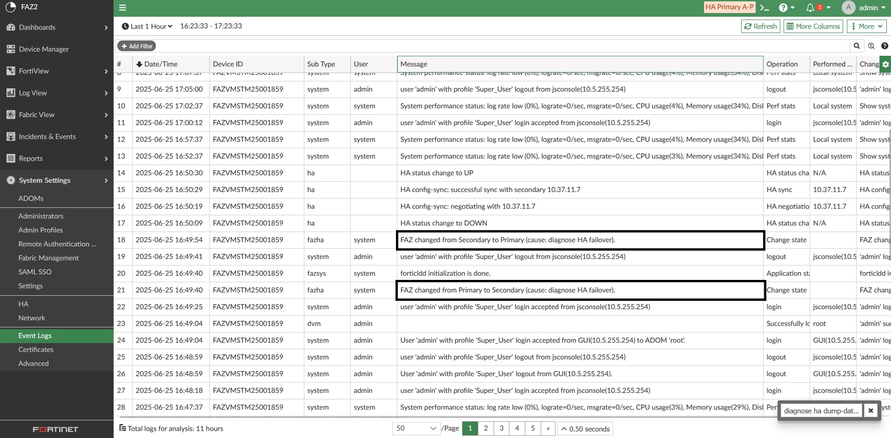Click the clock icon beside Last 1 Hour
The height and width of the screenshot is (438, 891).
click(x=125, y=27)
